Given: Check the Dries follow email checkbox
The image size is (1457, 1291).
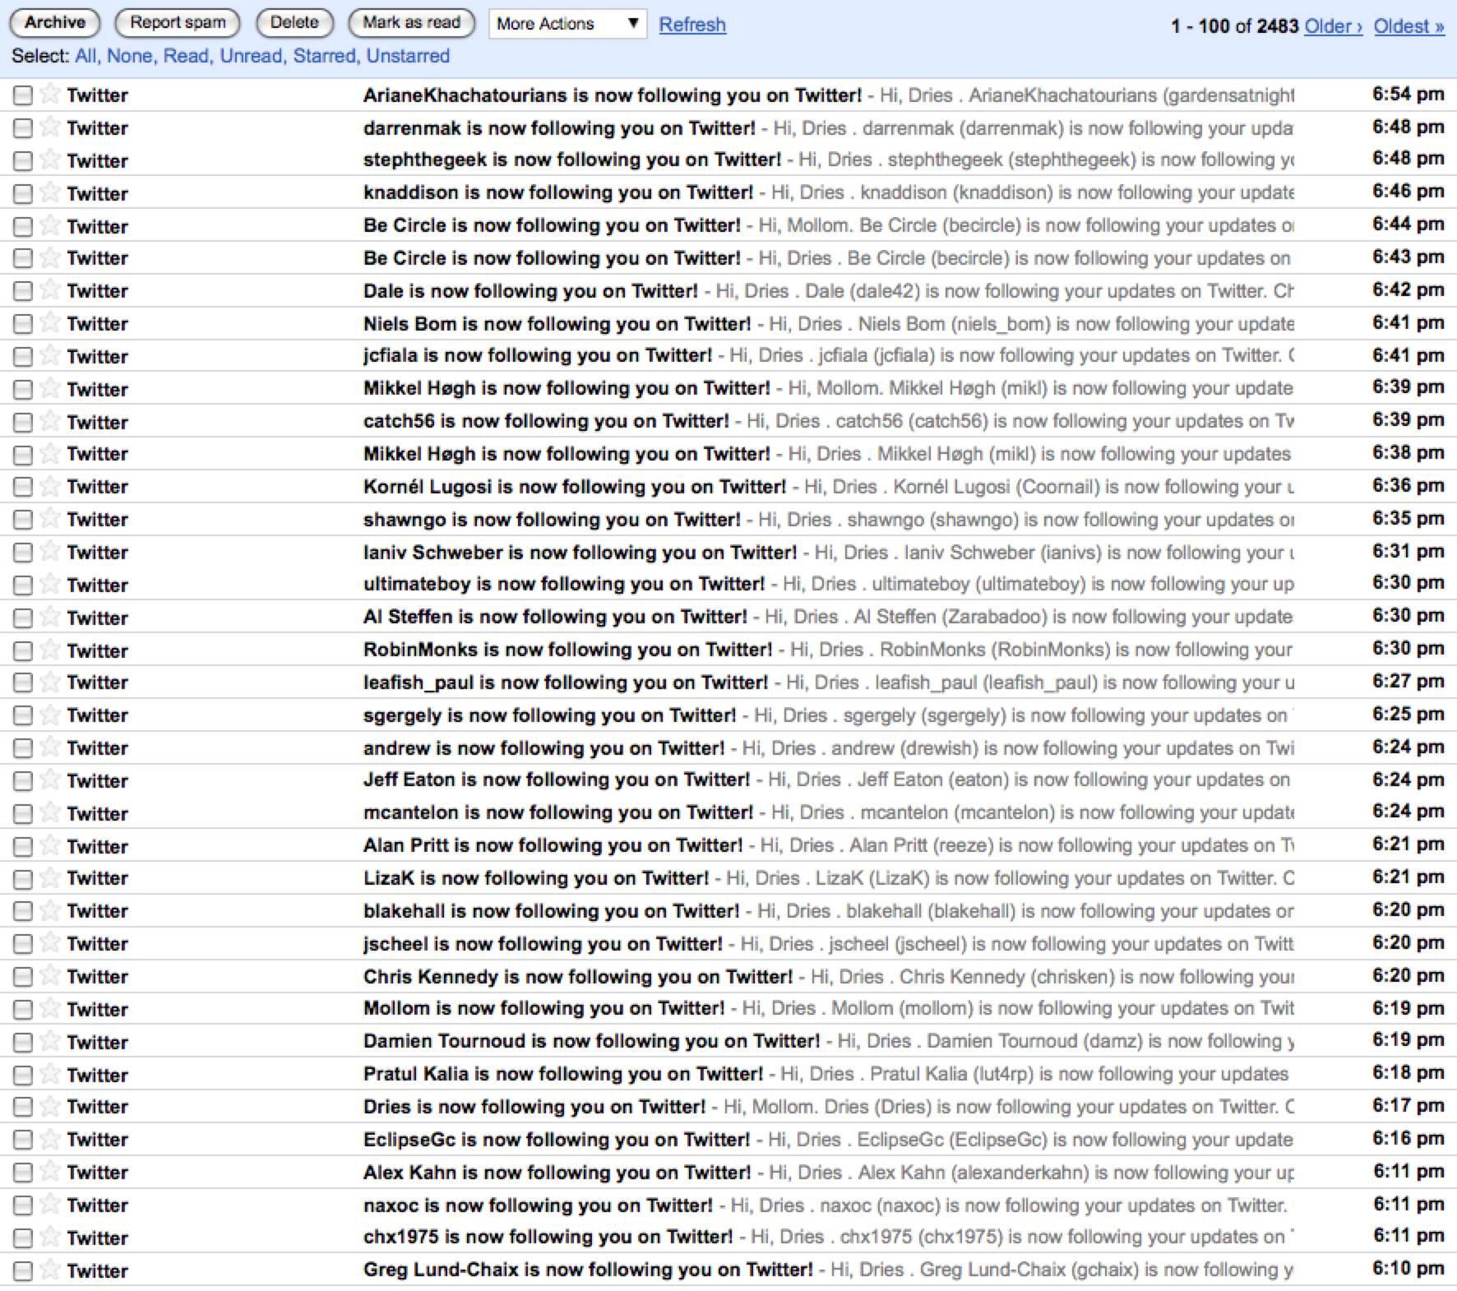Looking at the screenshot, I should pos(23,1107).
